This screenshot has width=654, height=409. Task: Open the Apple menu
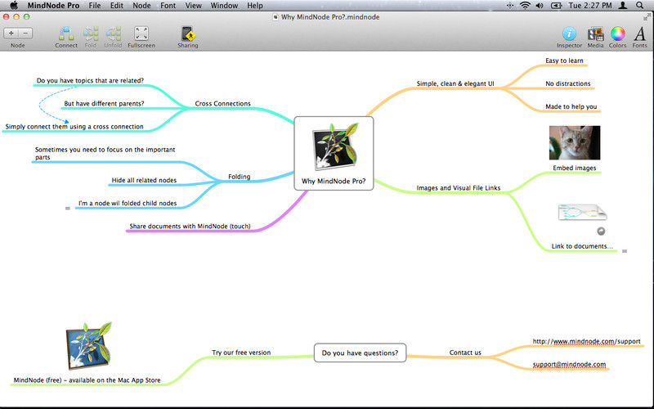(x=14, y=6)
